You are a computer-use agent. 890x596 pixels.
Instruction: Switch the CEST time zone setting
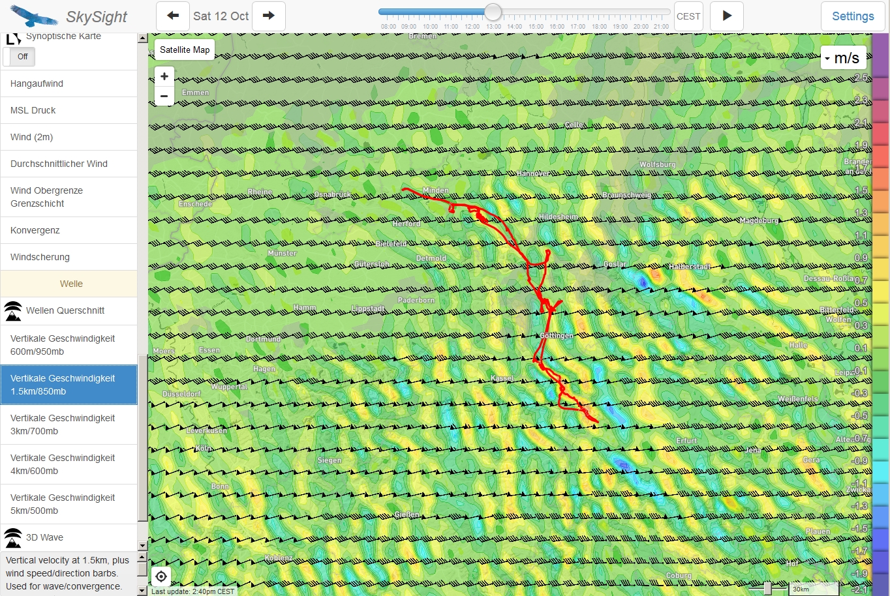click(688, 16)
